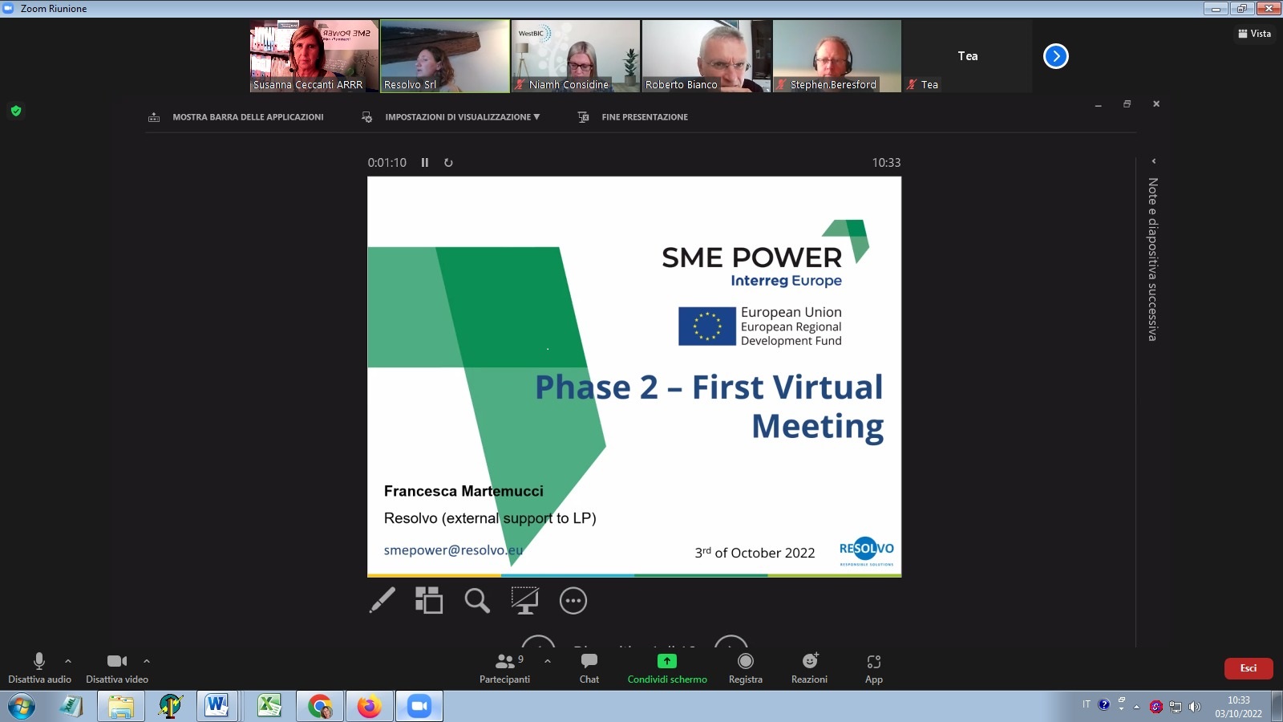Minimize presenter view window
The height and width of the screenshot is (722, 1283).
pos(1098,104)
